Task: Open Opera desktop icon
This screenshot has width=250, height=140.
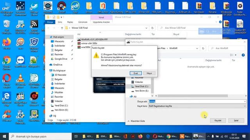Action: point(7,81)
